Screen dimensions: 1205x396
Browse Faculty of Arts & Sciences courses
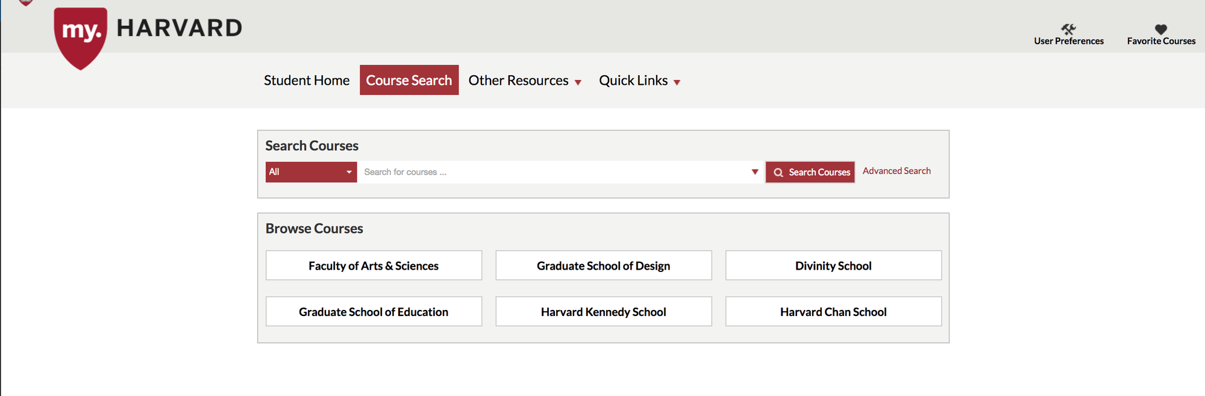click(374, 265)
